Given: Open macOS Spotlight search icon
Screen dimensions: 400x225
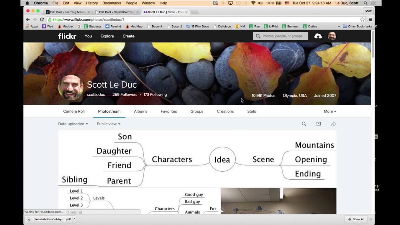Looking at the screenshot, I should (365, 3).
